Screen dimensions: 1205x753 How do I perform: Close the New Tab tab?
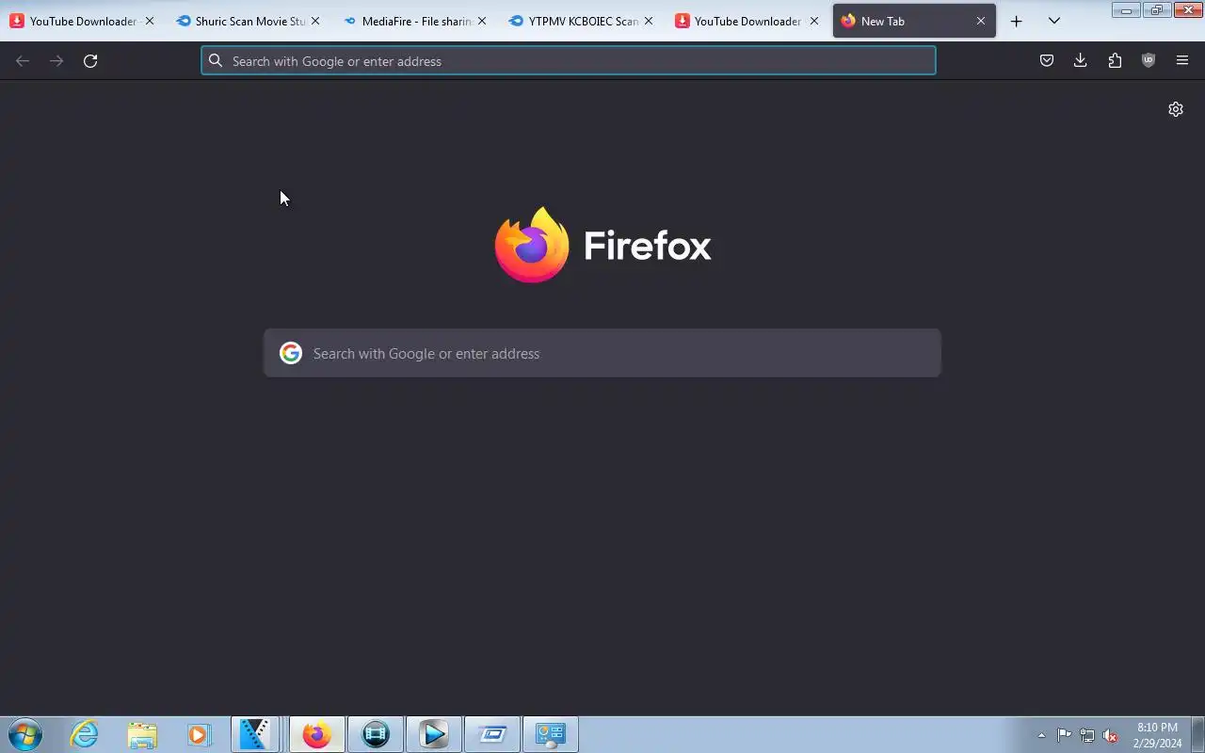980,21
